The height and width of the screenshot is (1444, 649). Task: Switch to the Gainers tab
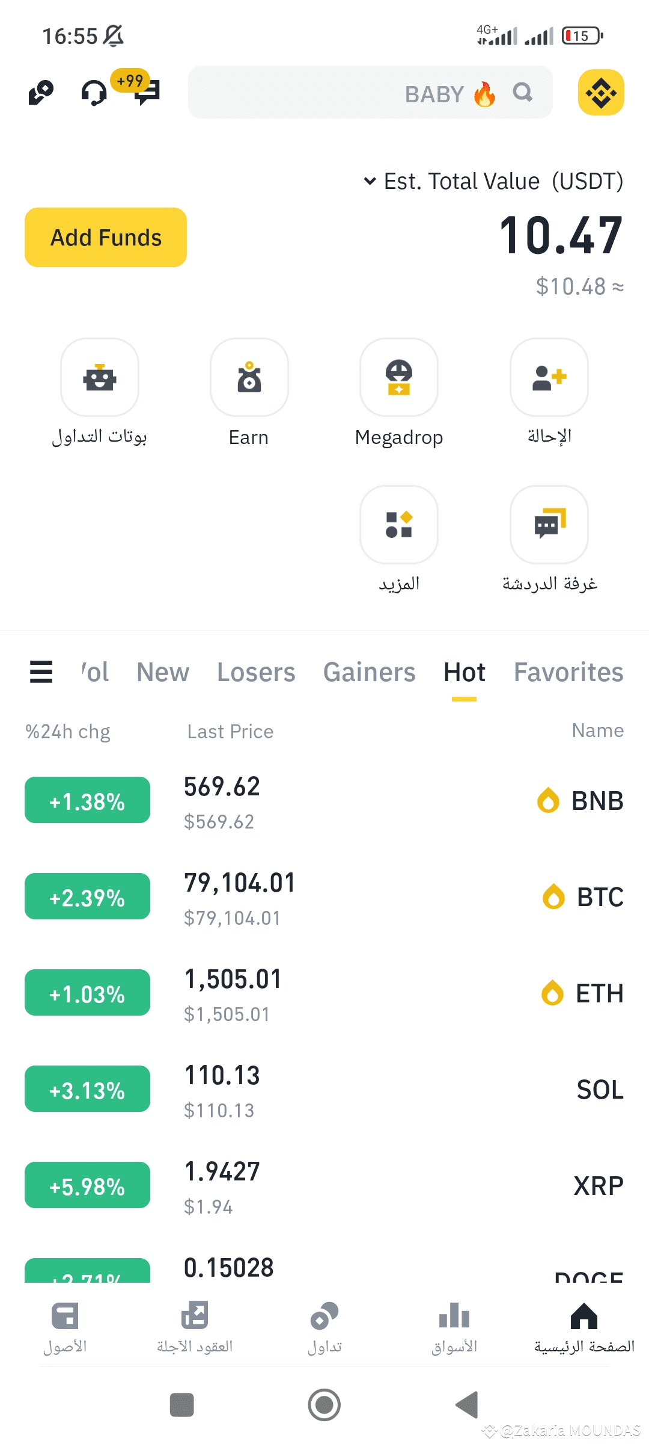(x=369, y=672)
